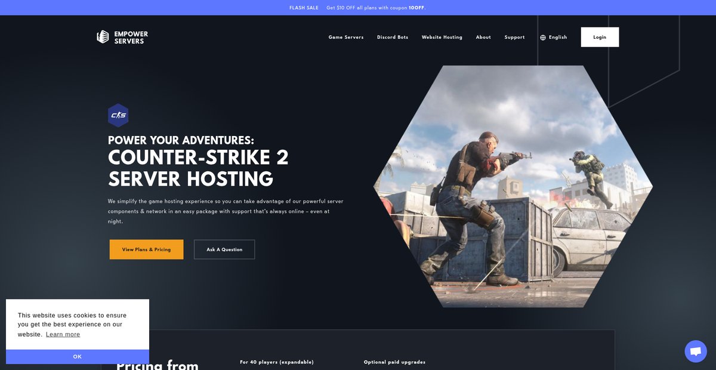Follow the Learn more cookie link
Viewport: 716px width, 370px height.
coord(63,334)
